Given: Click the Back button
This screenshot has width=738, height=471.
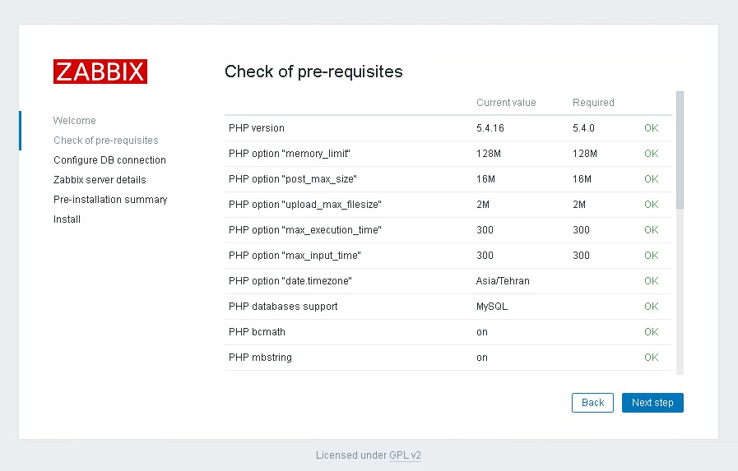Looking at the screenshot, I should (592, 403).
